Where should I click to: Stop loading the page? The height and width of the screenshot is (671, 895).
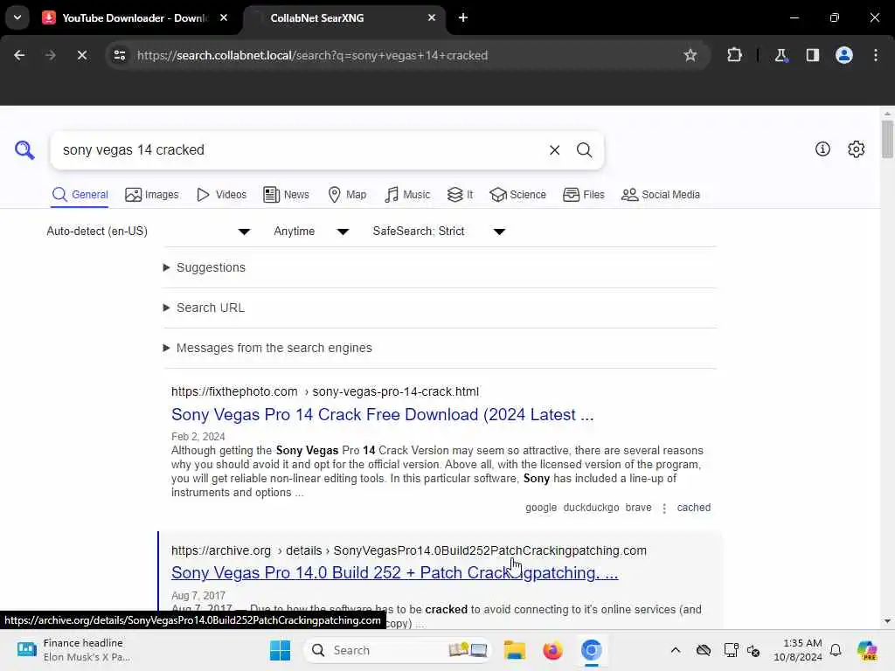(82, 55)
